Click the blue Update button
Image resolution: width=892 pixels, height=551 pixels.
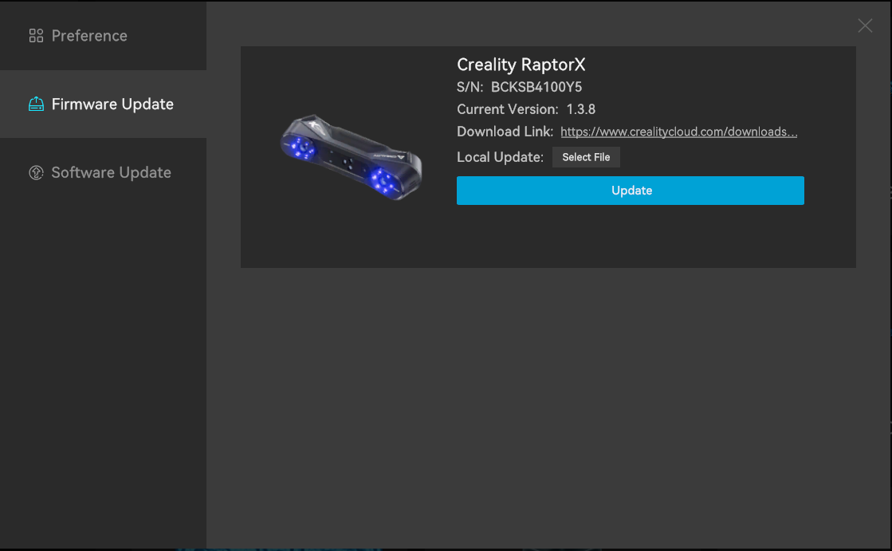[x=630, y=191]
